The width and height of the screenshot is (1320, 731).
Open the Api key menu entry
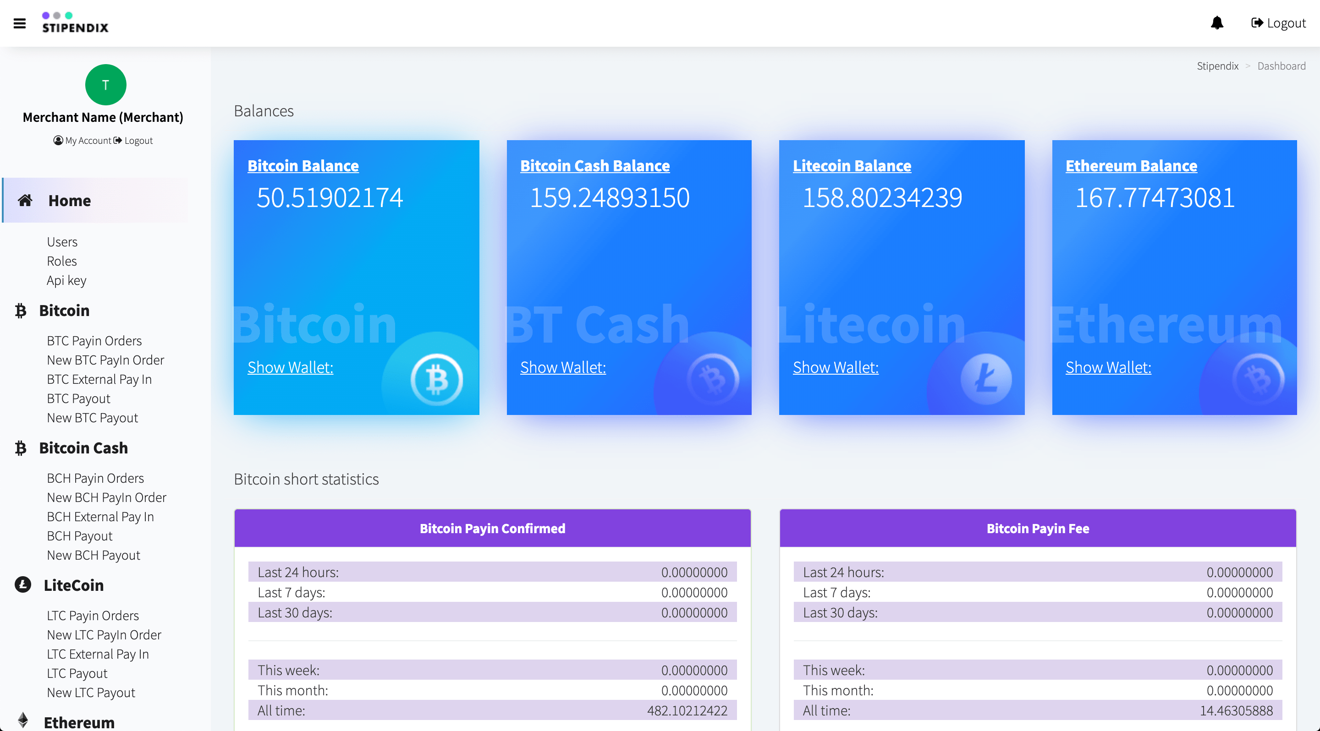(66, 280)
